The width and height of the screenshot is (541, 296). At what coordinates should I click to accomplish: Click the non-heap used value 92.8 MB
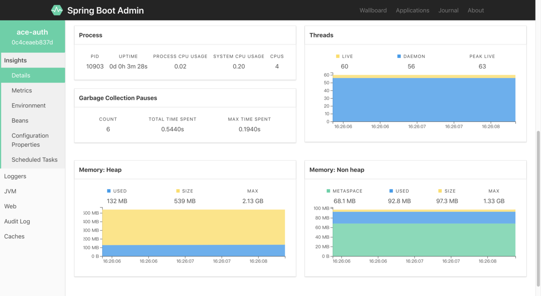(399, 201)
